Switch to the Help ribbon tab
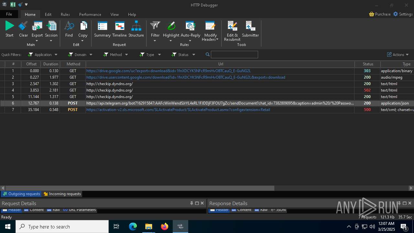This screenshot has width=414, height=233. [132, 14]
